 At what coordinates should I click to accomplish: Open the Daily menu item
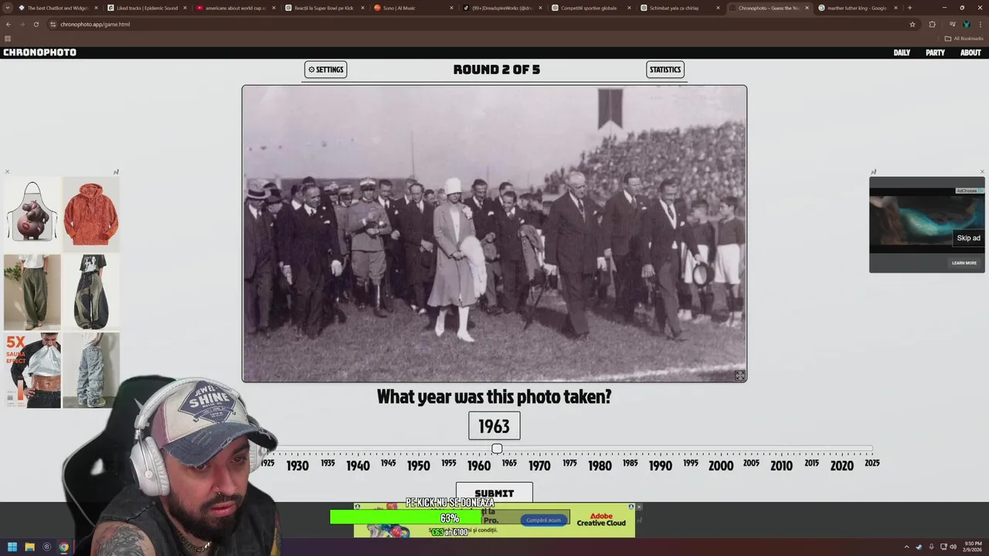click(x=902, y=53)
